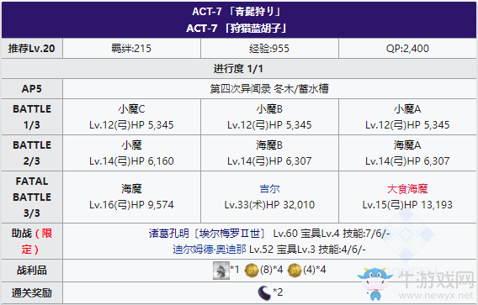Click the 经验:955 cell
Screen dimensions: 478x305
click(269, 49)
